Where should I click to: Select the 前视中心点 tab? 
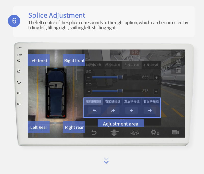tap(93, 65)
